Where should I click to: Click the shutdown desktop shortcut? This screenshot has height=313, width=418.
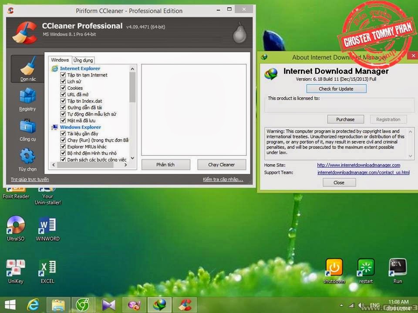click(334, 271)
